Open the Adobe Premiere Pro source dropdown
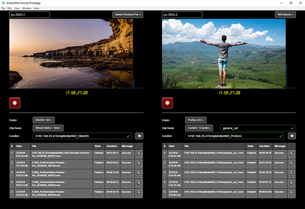Viewport: 305px width, 209px height. pos(128,15)
